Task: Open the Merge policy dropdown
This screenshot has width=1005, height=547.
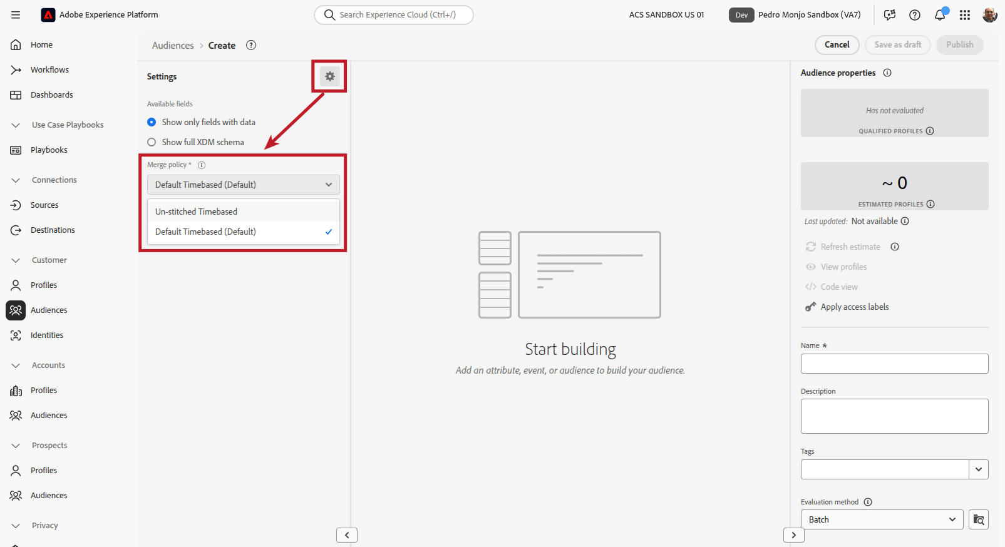Action: (x=243, y=185)
